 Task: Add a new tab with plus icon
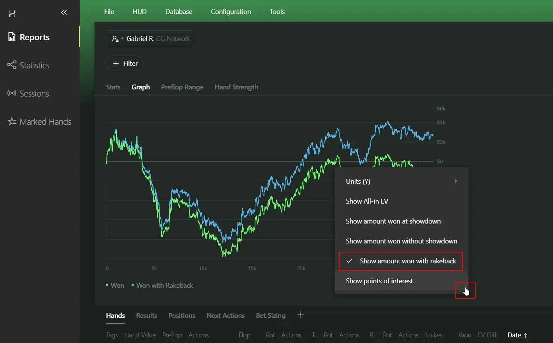[x=300, y=315]
